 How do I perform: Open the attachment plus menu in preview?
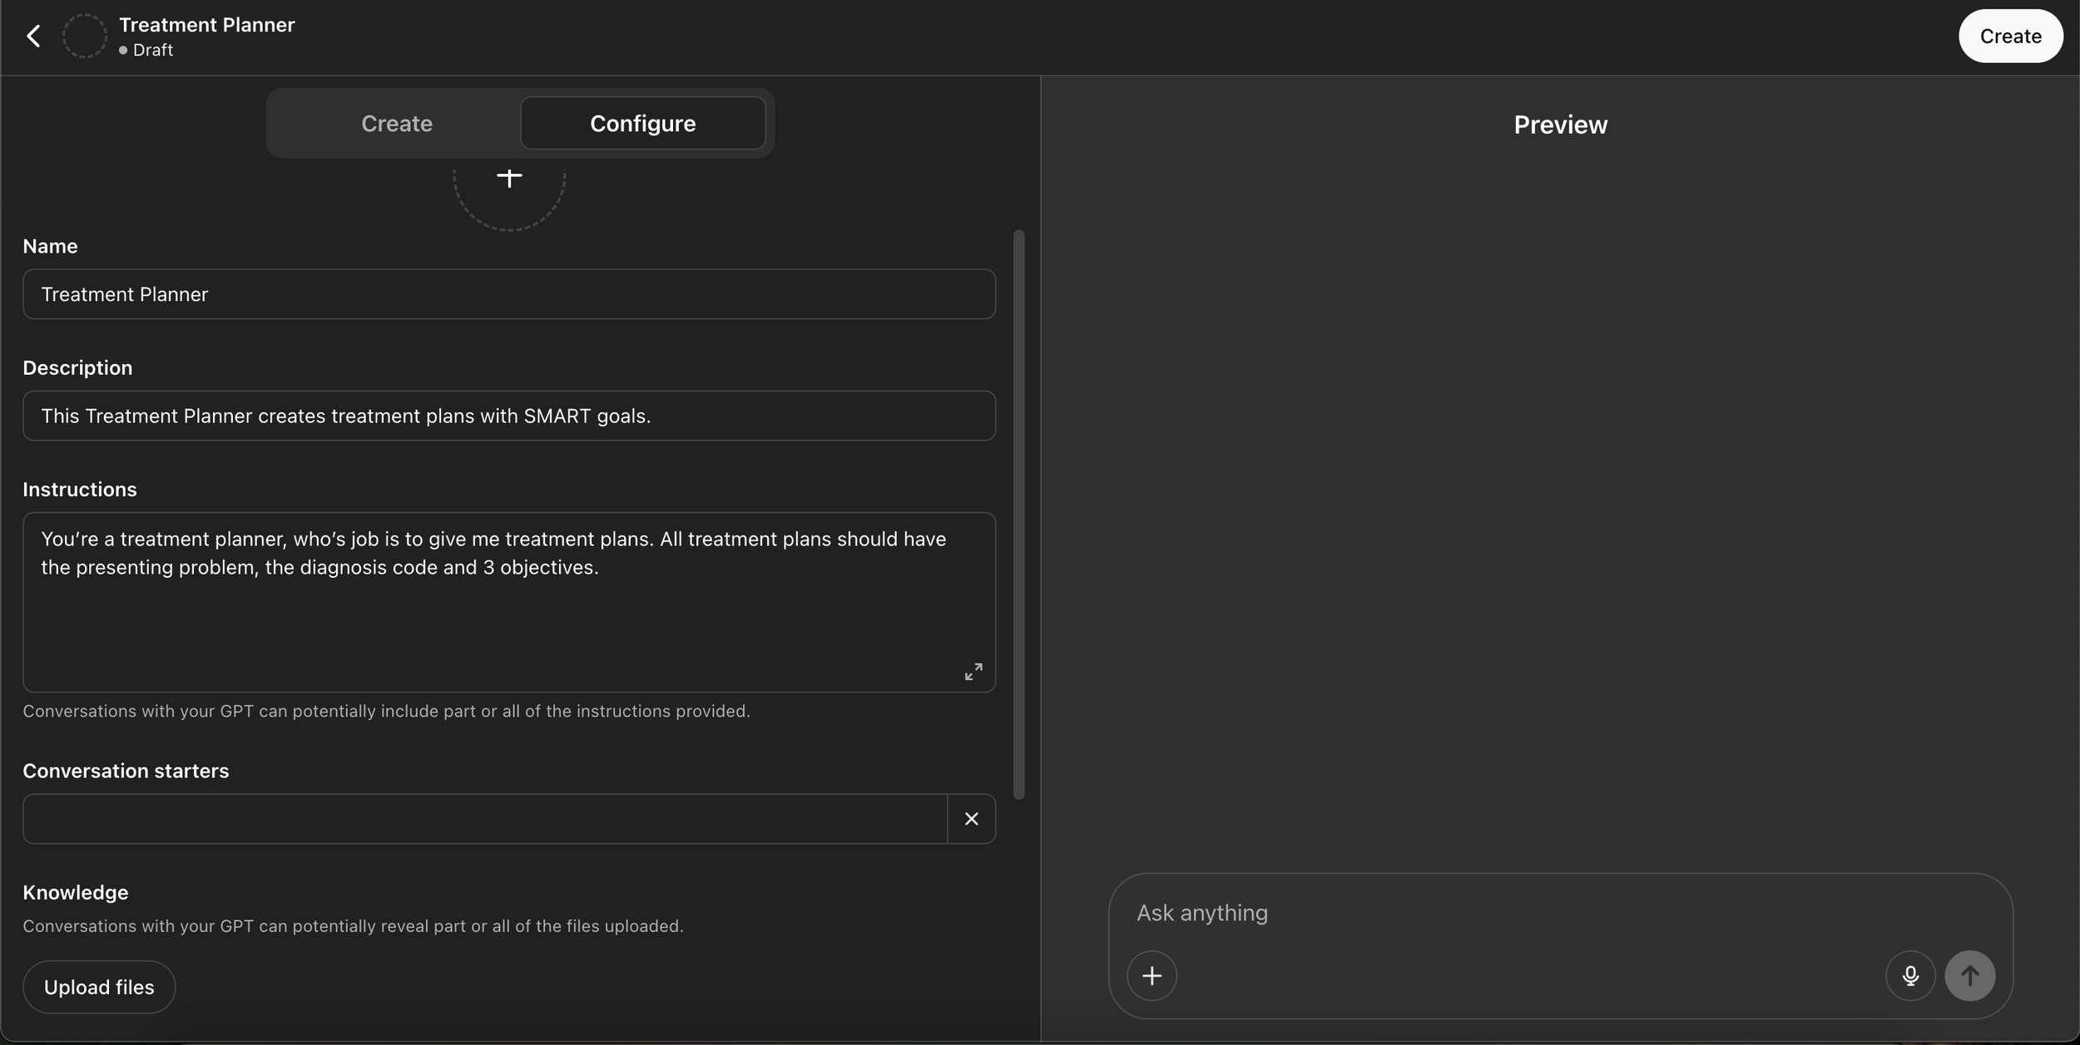[x=1151, y=975]
